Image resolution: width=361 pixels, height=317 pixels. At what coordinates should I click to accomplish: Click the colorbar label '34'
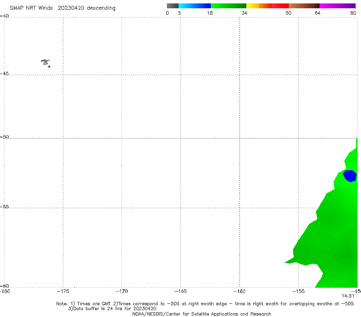coord(244,13)
